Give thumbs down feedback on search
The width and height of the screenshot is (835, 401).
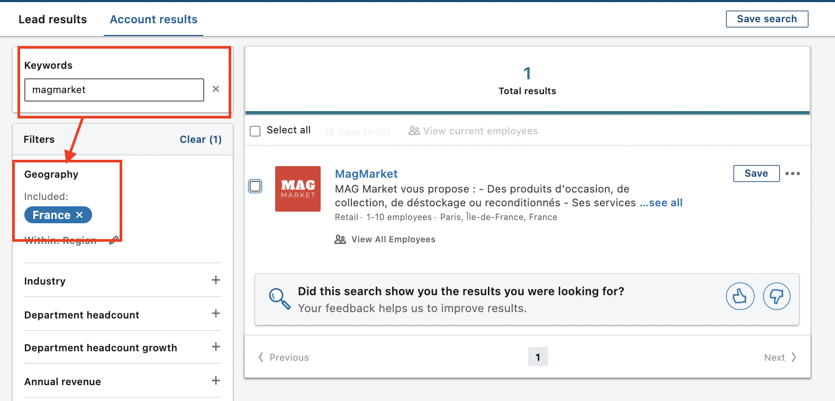tap(776, 296)
